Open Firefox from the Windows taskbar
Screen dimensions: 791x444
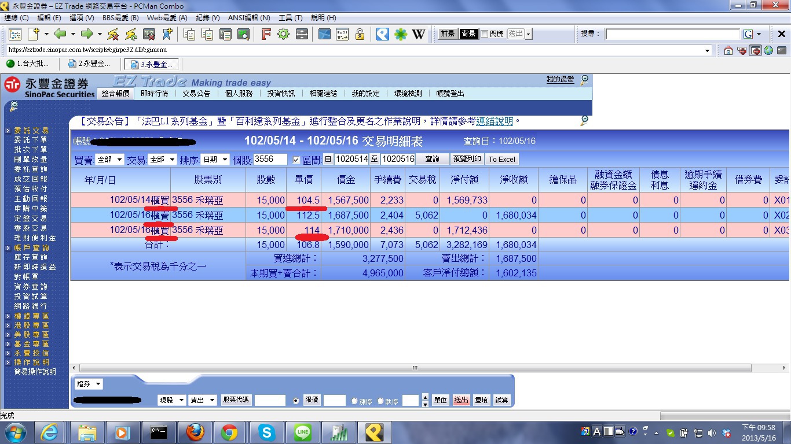(x=195, y=432)
